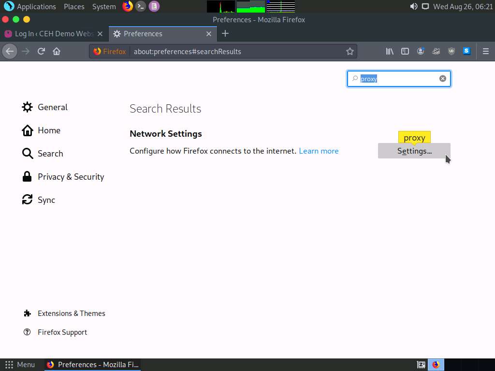Reload the page with the refresh icon
Viewport: 495px width, 371px height.
click(41, 51)
